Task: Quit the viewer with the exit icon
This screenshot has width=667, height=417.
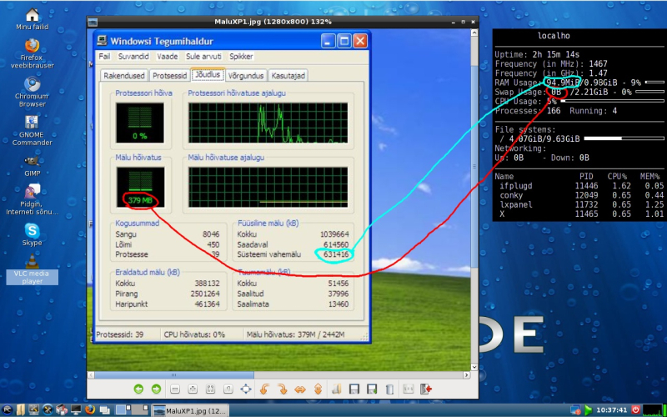Action: pos(426,389)
